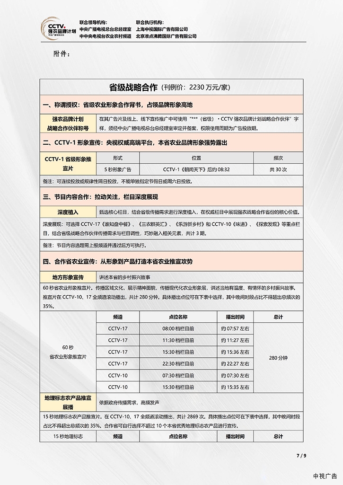
Task: Click the CCTV-1省级形象推宣片 cell
Action: coord(68,164)
